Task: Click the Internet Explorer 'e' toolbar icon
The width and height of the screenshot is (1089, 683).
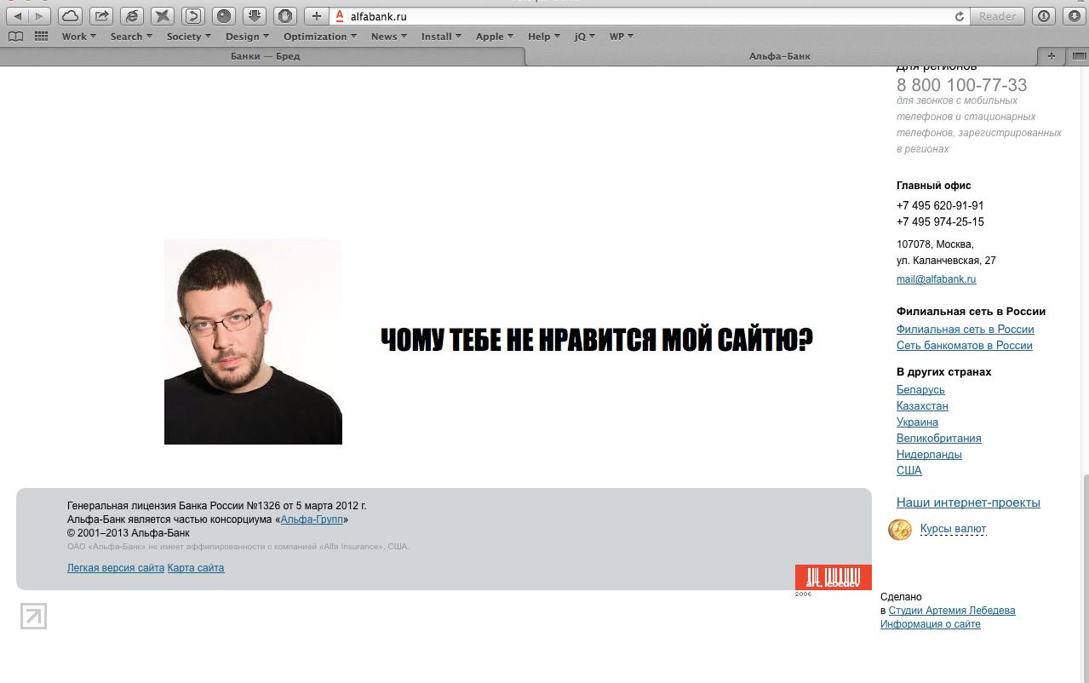Action: [131, 16]
